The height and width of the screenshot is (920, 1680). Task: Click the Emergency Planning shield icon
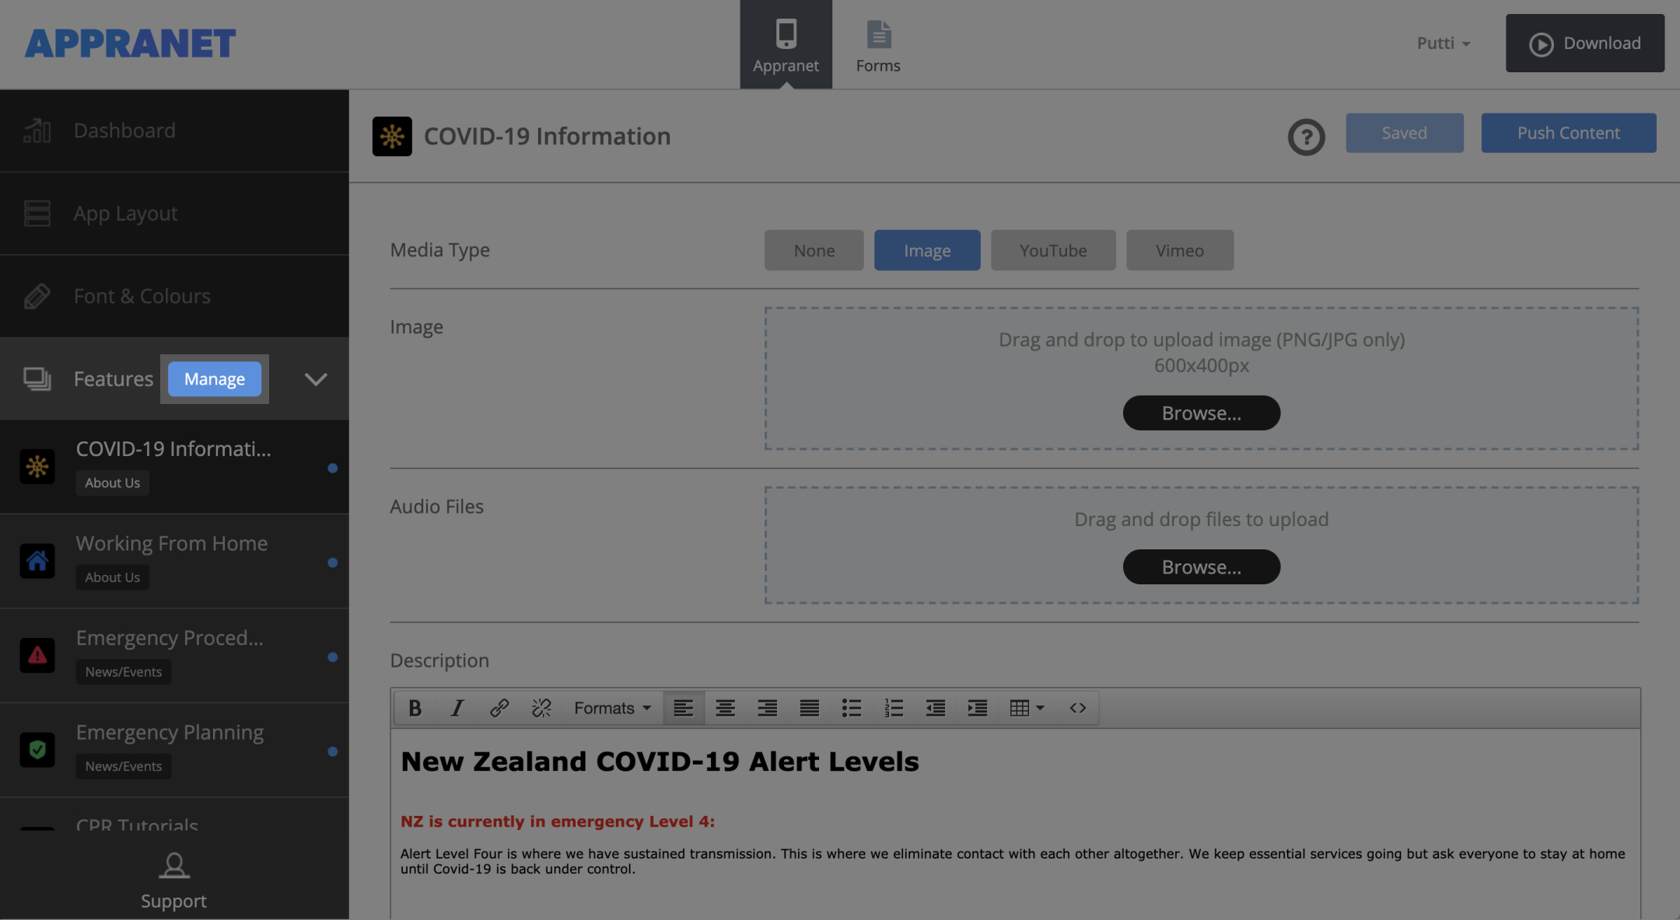[37, 750]
